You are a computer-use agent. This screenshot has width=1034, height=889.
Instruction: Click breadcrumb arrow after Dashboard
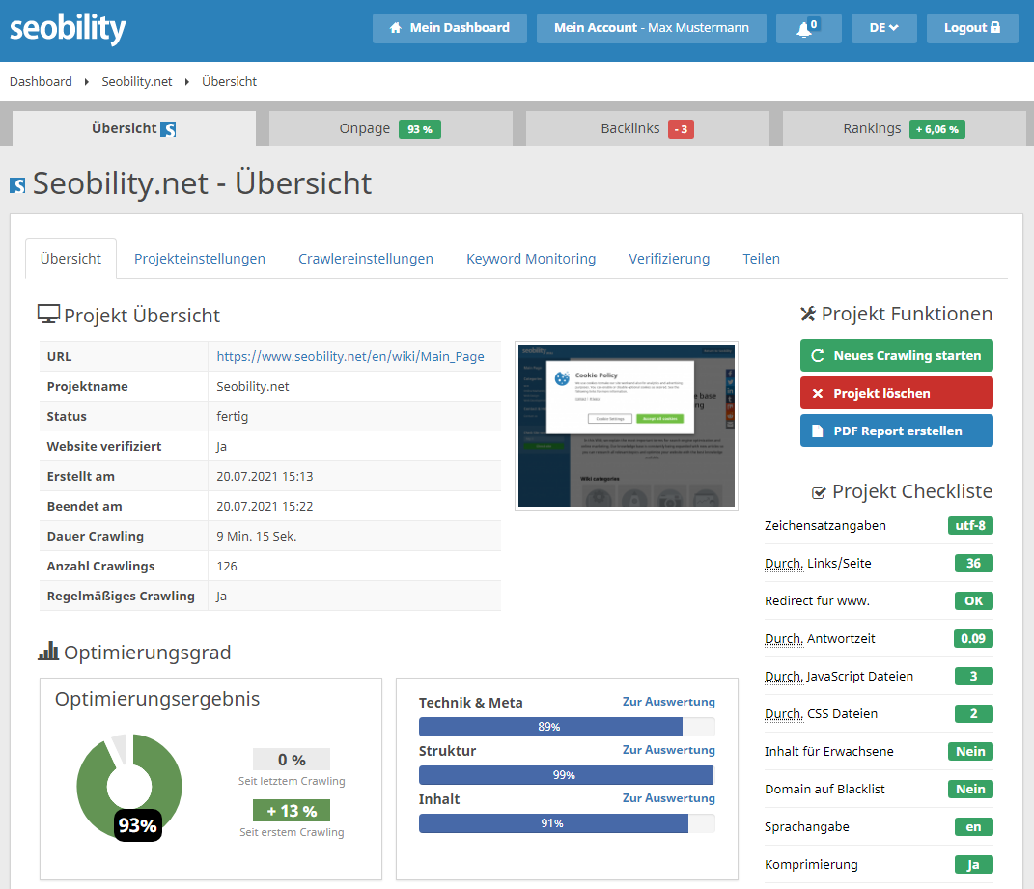[86, 82]
